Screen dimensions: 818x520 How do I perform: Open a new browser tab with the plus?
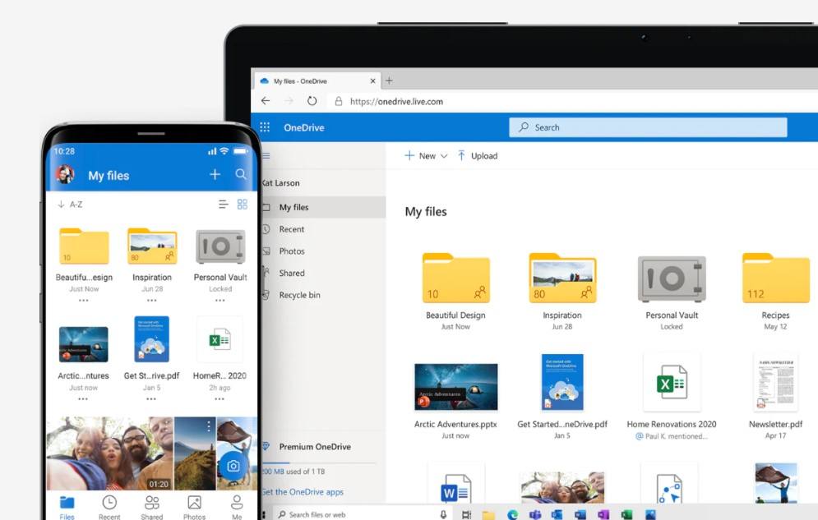[x=389, y=81]
